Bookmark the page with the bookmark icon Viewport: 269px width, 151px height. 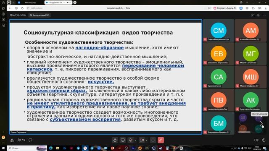[209, 8]
